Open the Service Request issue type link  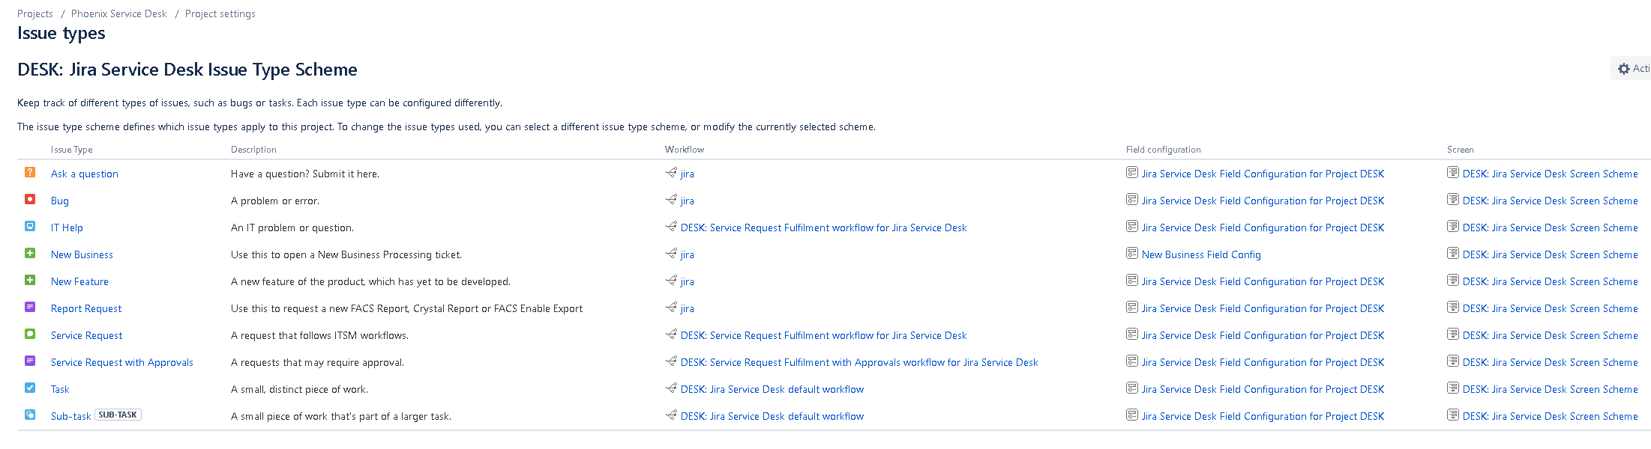click(x=87, y=335)
